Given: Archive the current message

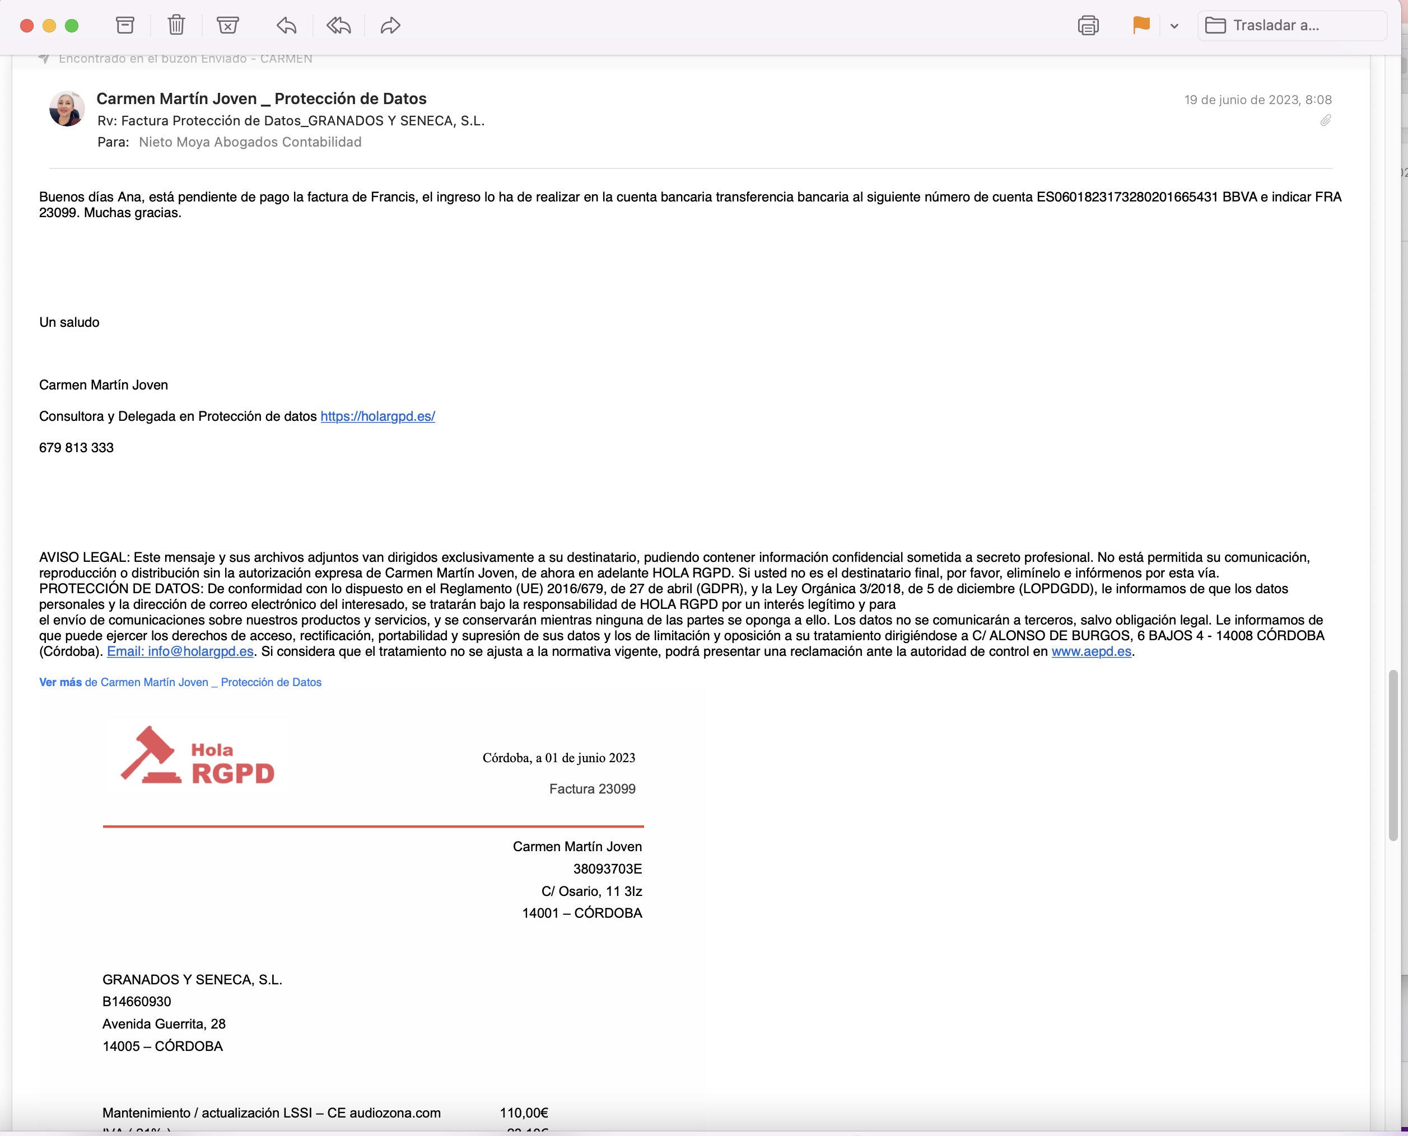Looking at the screenshot, I should [125, 26].
